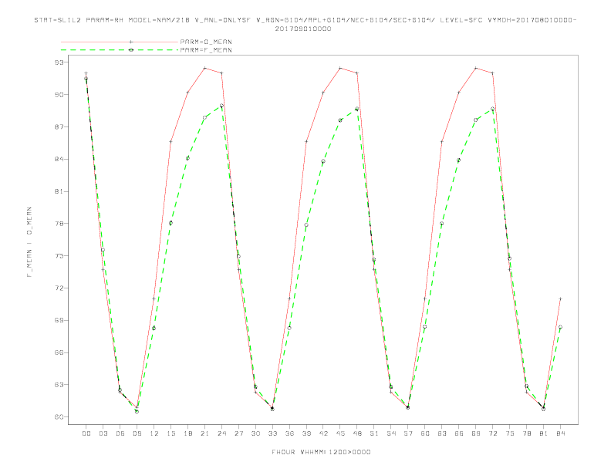
Task: Click the F_MEAN circle marker at hour 63
Action: [442, 224]
